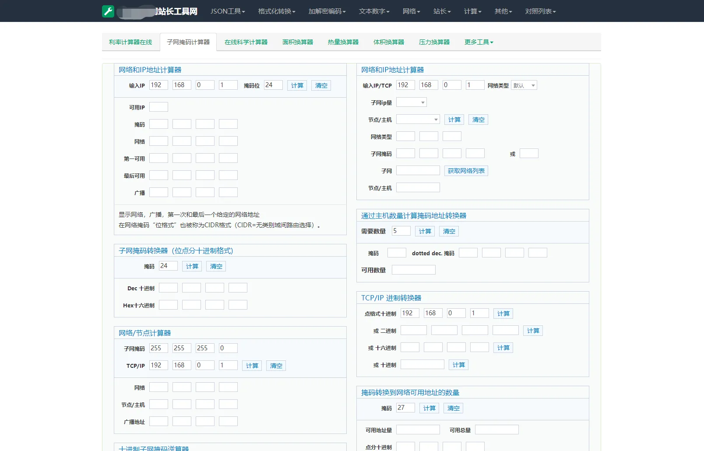Click 清空 next to 掩码位 field

point(321,85)
